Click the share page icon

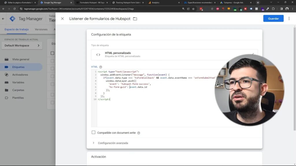(188, 9)
